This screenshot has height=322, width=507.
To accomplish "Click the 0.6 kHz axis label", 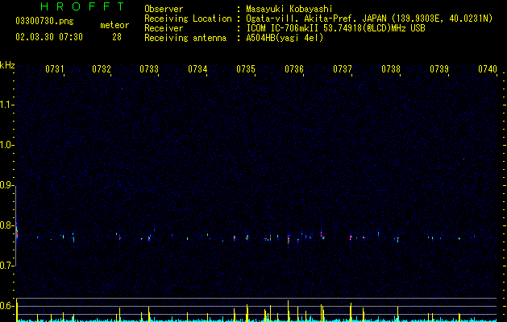I will pos(6,306).
